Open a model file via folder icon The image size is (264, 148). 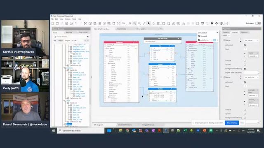(x=57, y=23)
